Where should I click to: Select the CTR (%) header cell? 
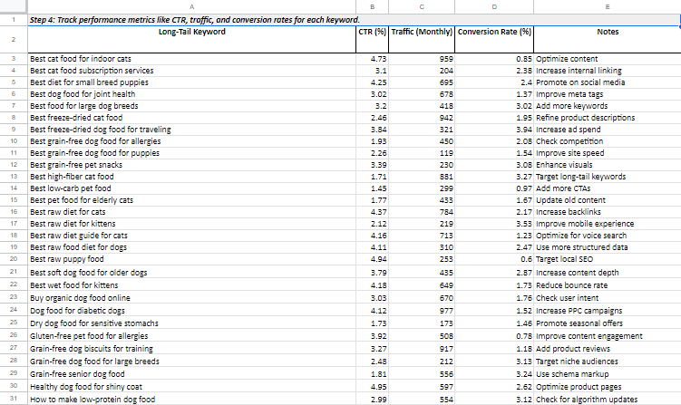click(373, 34)
